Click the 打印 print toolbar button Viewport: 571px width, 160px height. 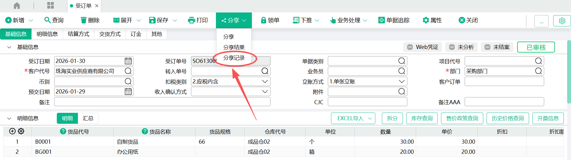pos(198,20)
